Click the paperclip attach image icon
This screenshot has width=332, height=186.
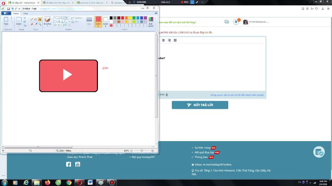(x=167, y=95)
